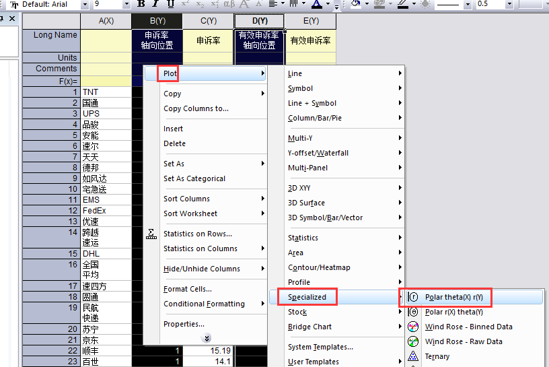549x367 pixels.
Task: Choose Set As Categorical
Action: [x=205, y=178]
